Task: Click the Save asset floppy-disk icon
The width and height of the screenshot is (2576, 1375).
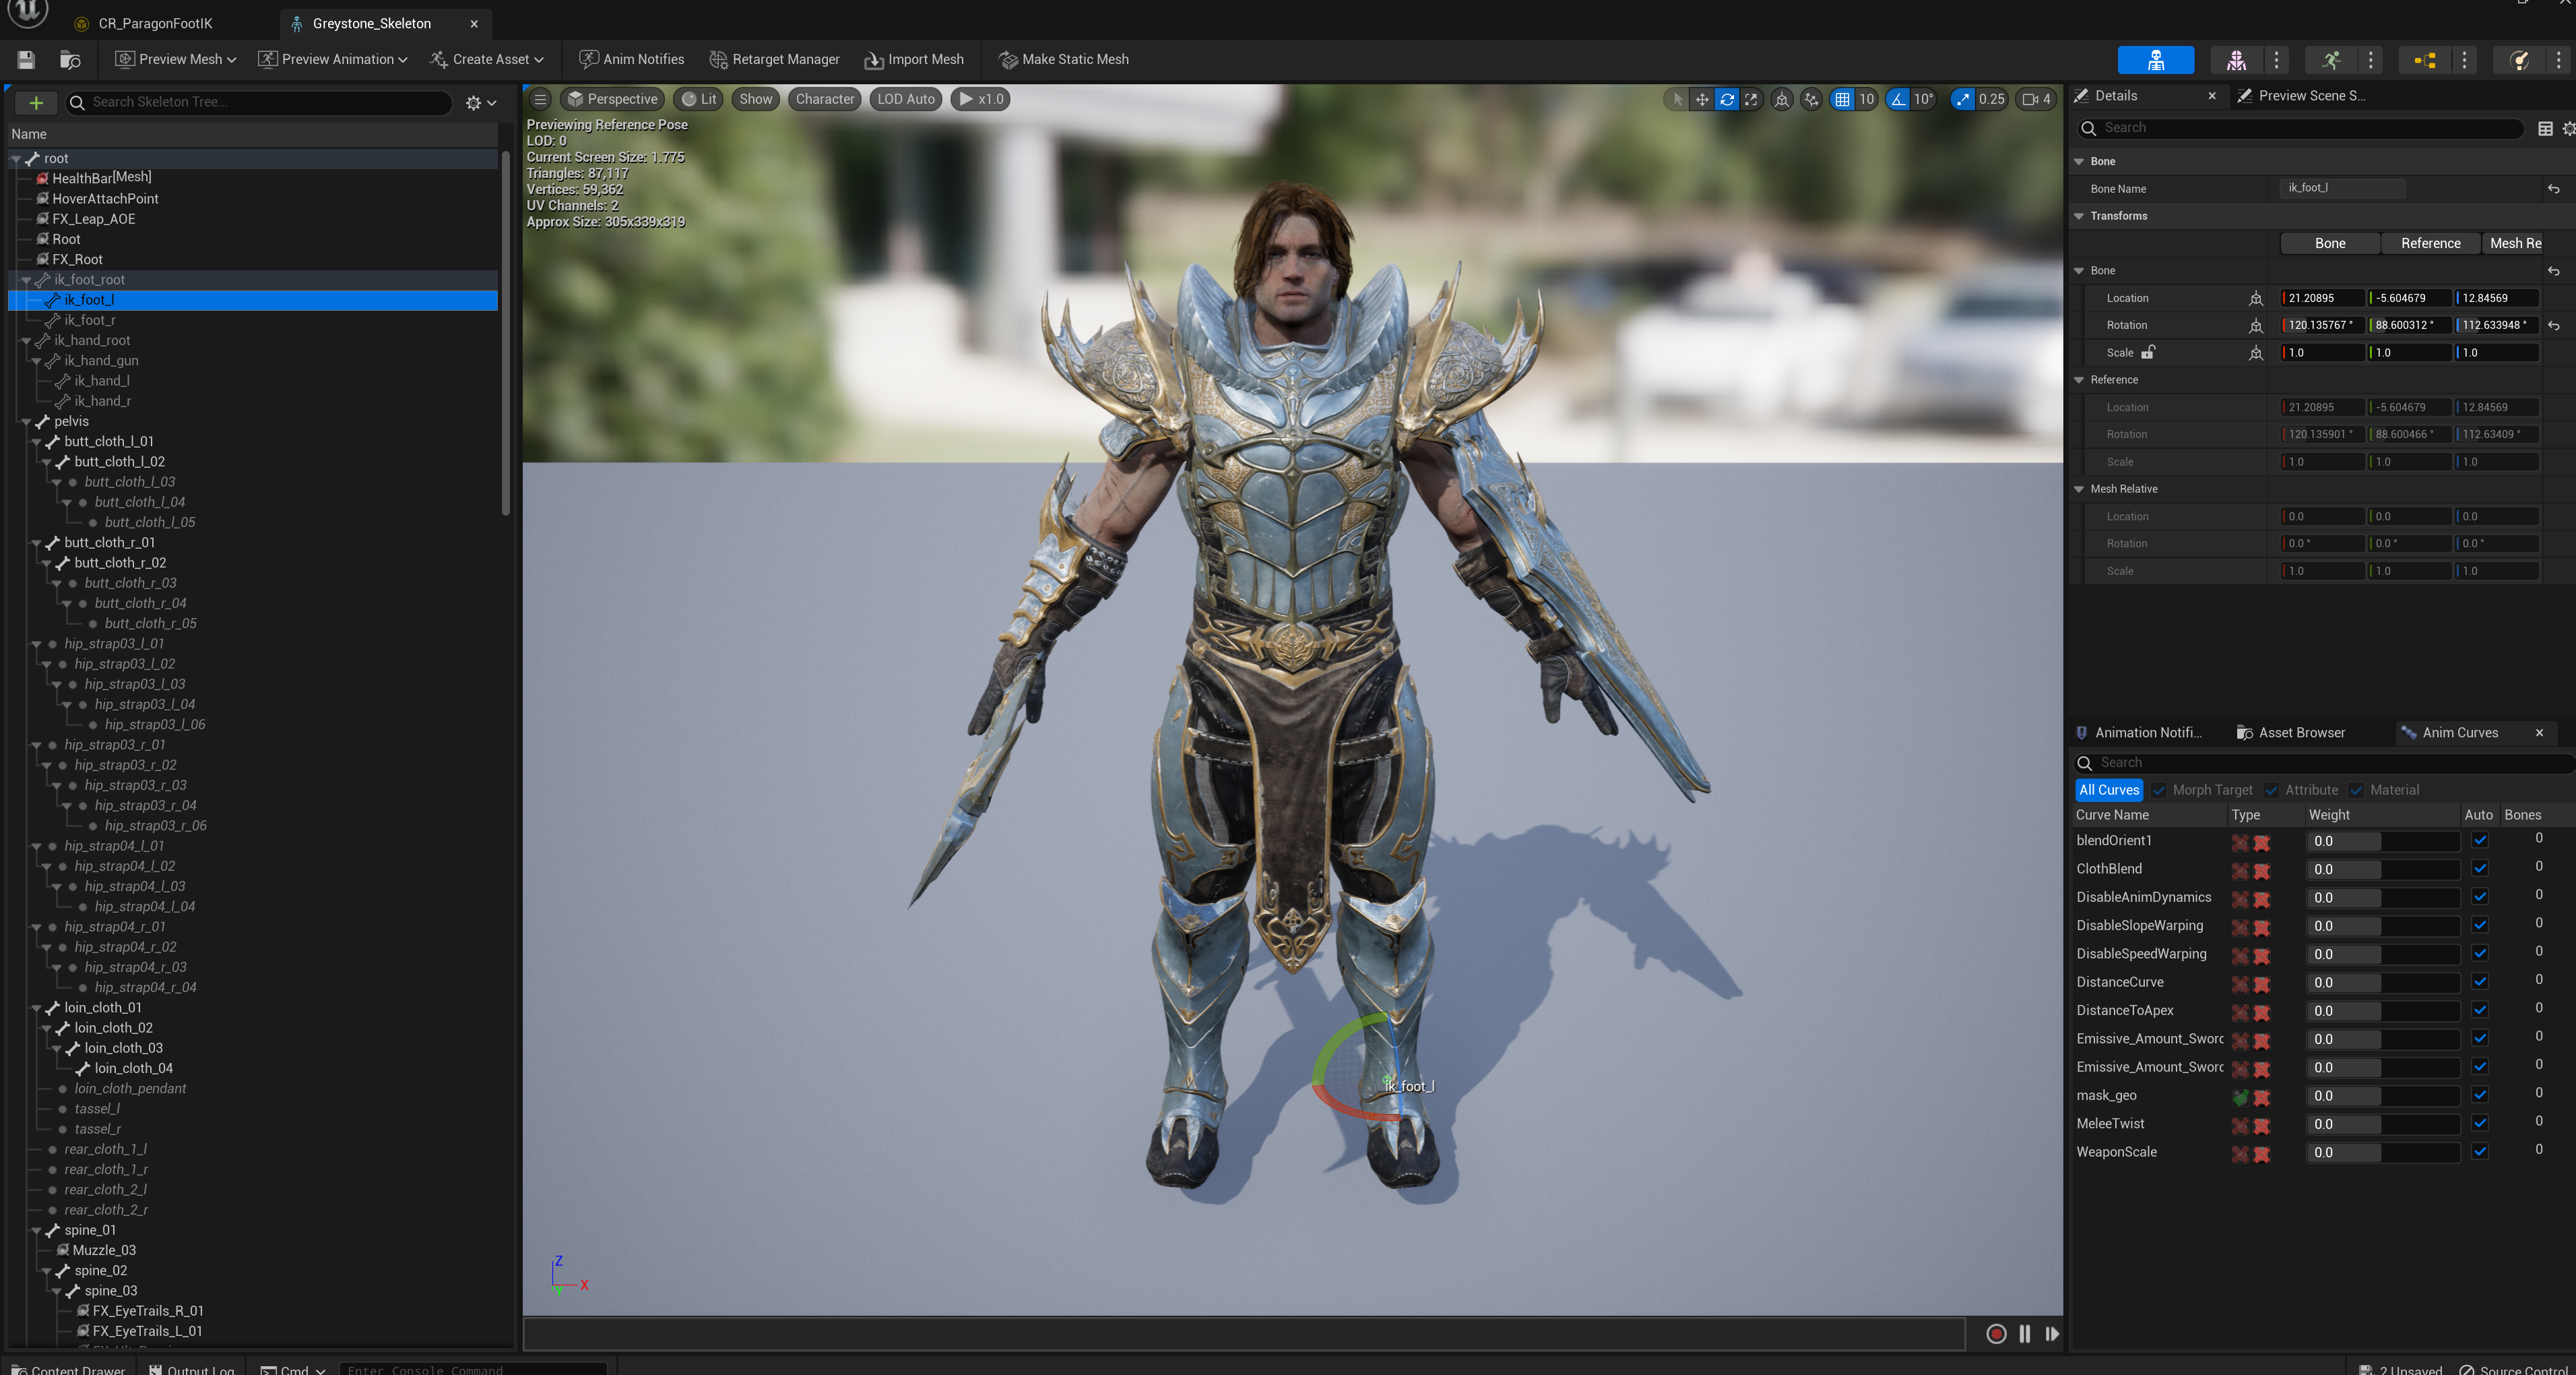Action: tap(26, 60)
